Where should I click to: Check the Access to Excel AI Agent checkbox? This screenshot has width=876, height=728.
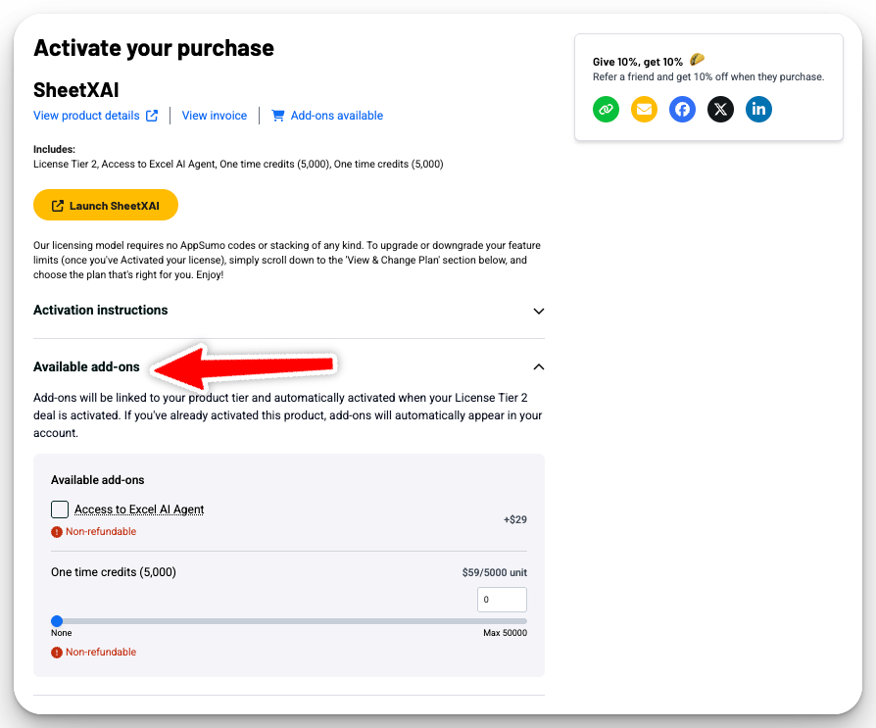pos(60,510)
